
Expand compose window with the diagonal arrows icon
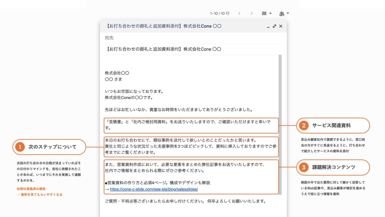tap(274, 26)
